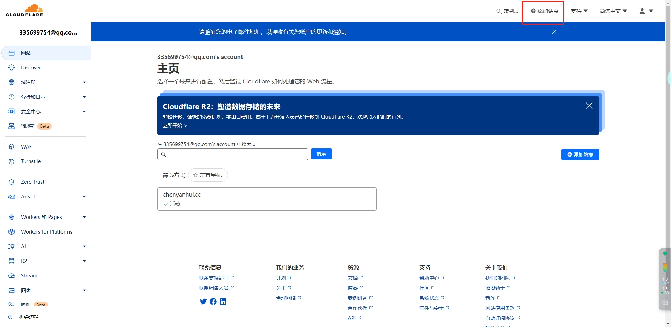
Task: Click the Workers 和 Pages icon
Action: click(12, 217)
